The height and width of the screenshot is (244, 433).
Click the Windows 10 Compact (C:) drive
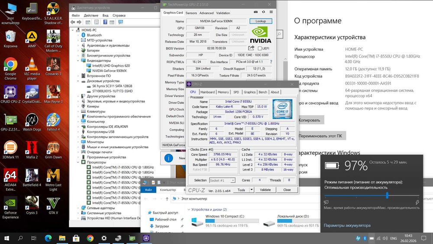tap(225, 221)
